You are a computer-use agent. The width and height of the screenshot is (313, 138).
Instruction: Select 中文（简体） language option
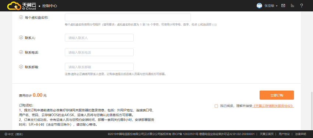[15, 134]
